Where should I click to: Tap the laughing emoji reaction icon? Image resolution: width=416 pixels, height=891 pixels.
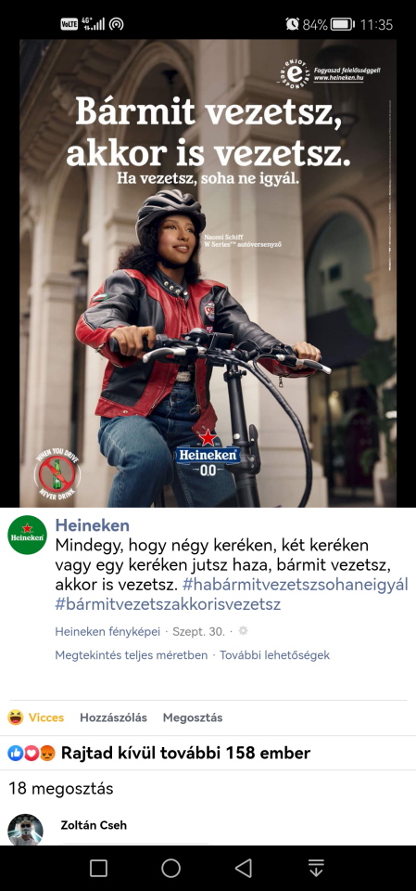(16, 717)
